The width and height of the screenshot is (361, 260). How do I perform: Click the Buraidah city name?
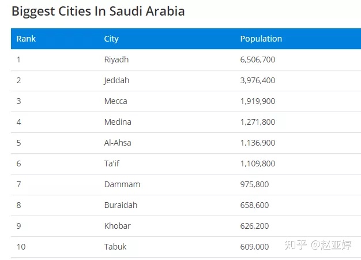[x=121, y=205]
